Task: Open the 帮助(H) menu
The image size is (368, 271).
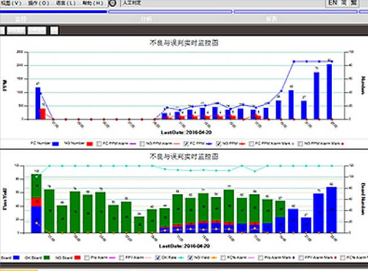Action: [x=92, y=3]
